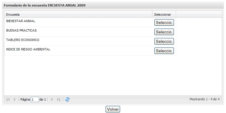This screenshot has width=226, height=113.
Task: Highlight the BUENAS PRACTICAS row
Action: coord(90,32)
